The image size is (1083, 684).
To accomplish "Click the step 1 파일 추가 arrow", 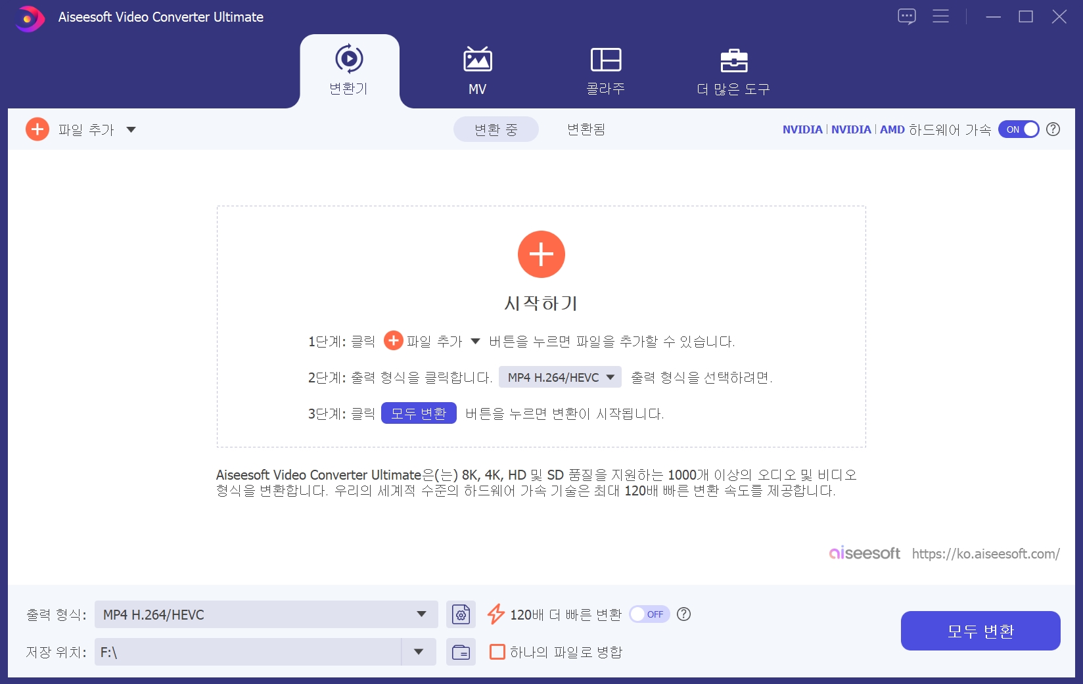I will 475,341.
